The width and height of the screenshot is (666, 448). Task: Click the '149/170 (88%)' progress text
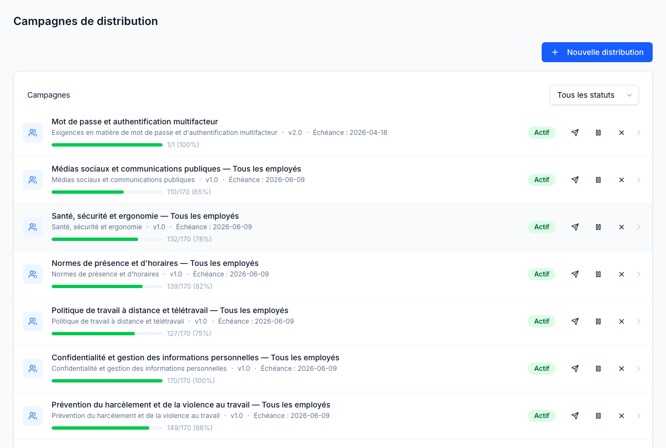[x=190, y=428]
